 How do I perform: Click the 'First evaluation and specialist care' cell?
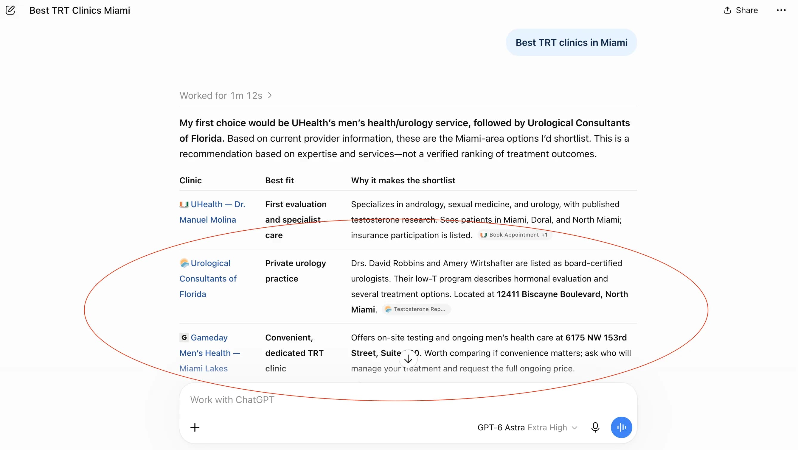tap(296, 220)
